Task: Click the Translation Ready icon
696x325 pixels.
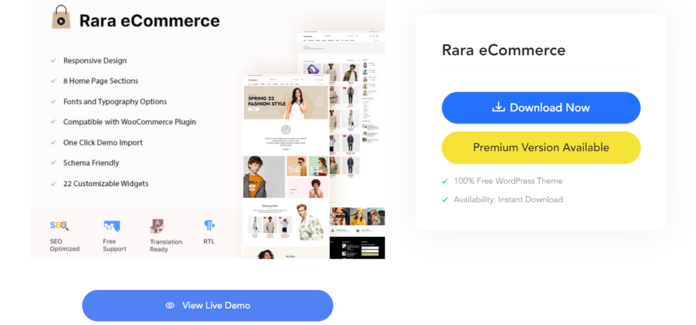Action: coord(158,226)
